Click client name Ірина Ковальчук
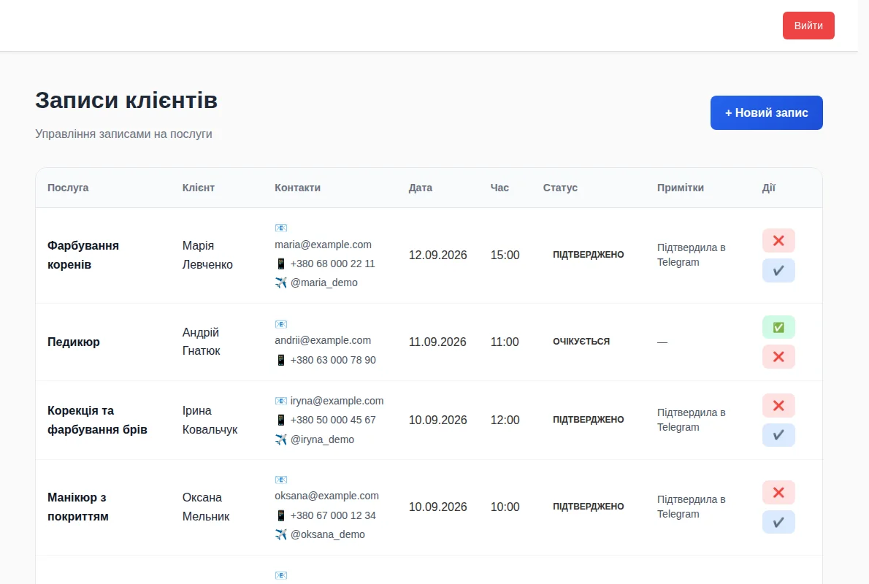 click(x=210, y=420)
